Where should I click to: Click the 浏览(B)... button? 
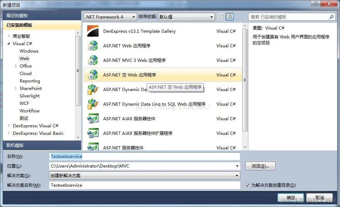[x=260, y=166]
